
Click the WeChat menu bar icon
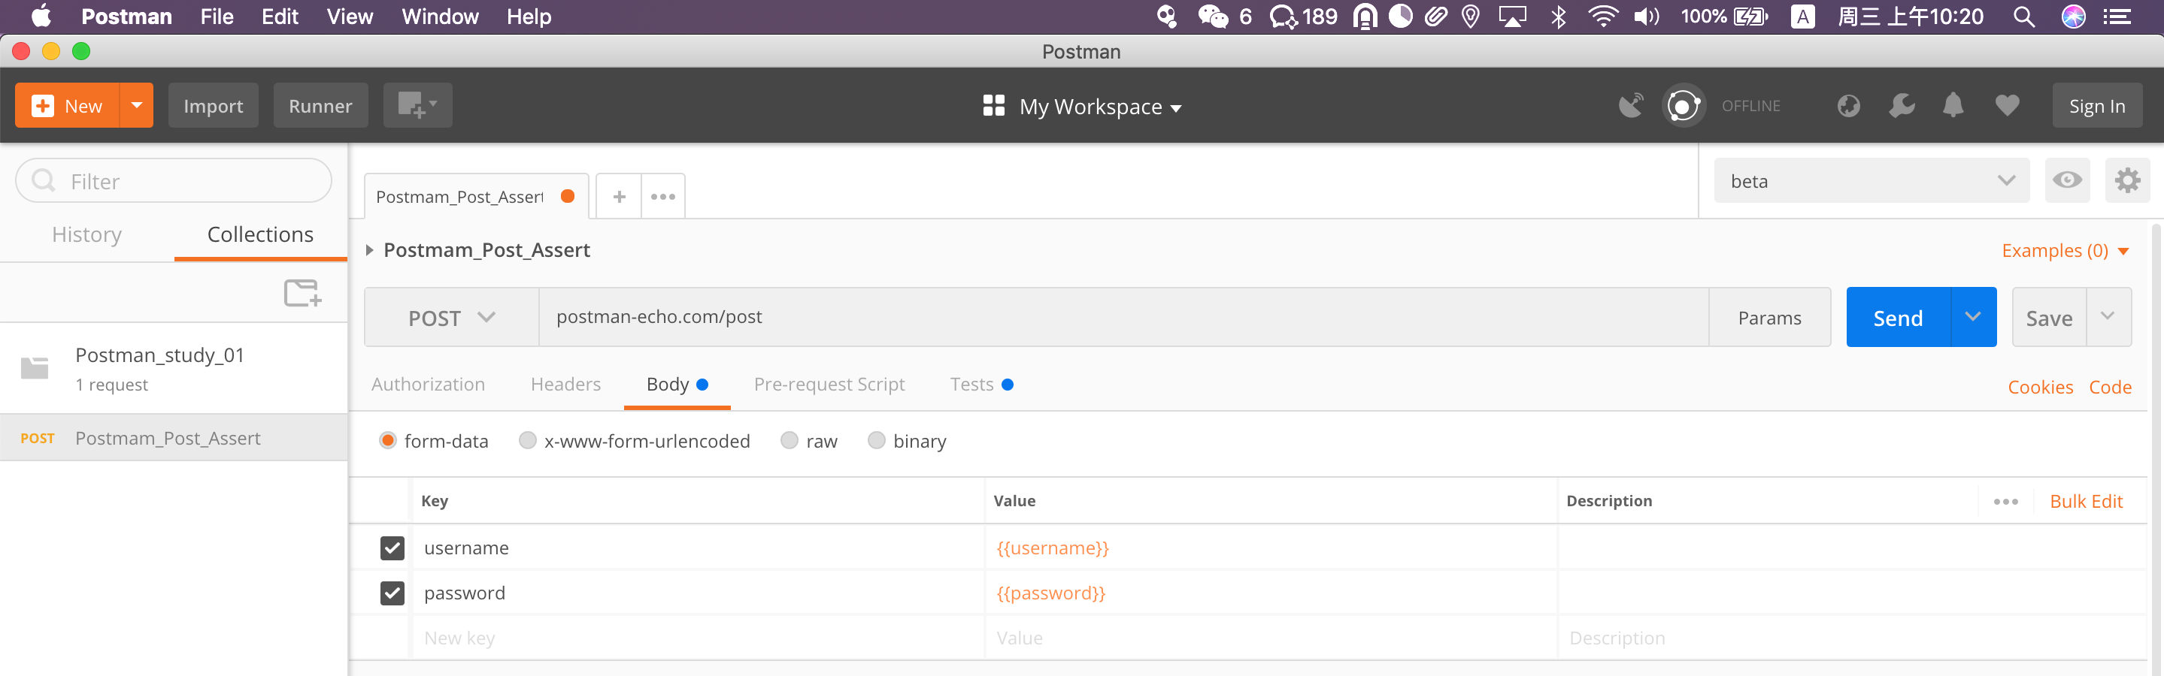coord(1212,16)
